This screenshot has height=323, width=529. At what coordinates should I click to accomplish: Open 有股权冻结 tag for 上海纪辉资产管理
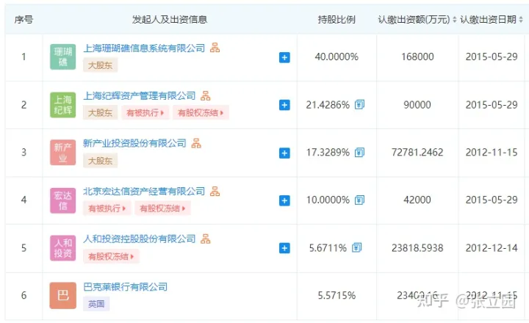point(201,112)
